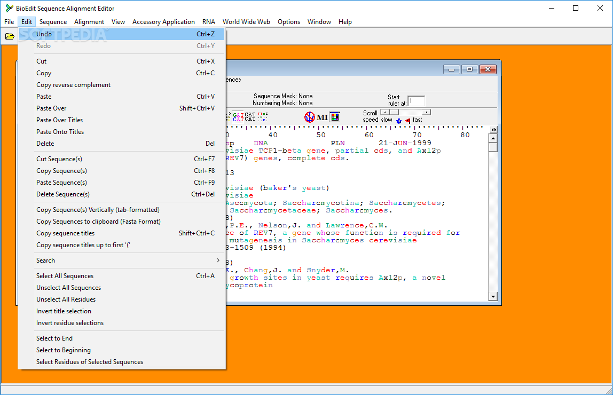Click the vertical scrollbar down arrow
The height and width of the screenshot is (395, 613).
point(493,297)
